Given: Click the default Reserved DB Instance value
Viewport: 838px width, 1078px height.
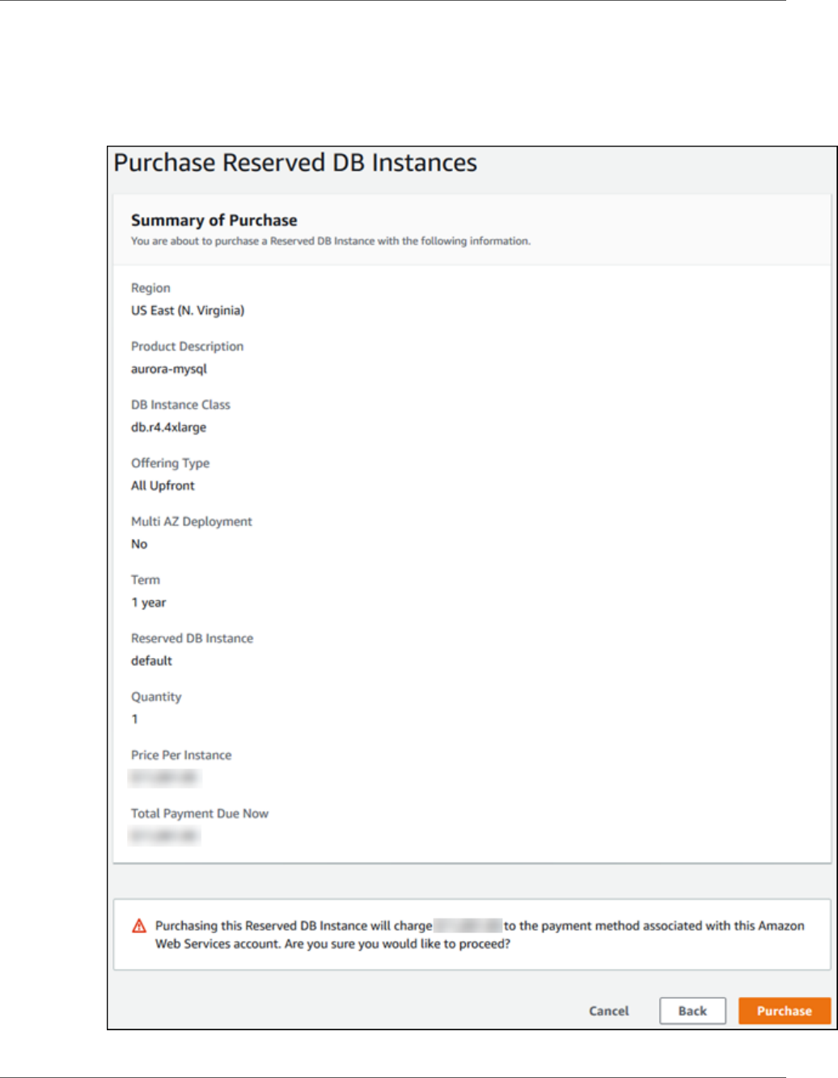Looking at the screenshot, I should point(151,660).
